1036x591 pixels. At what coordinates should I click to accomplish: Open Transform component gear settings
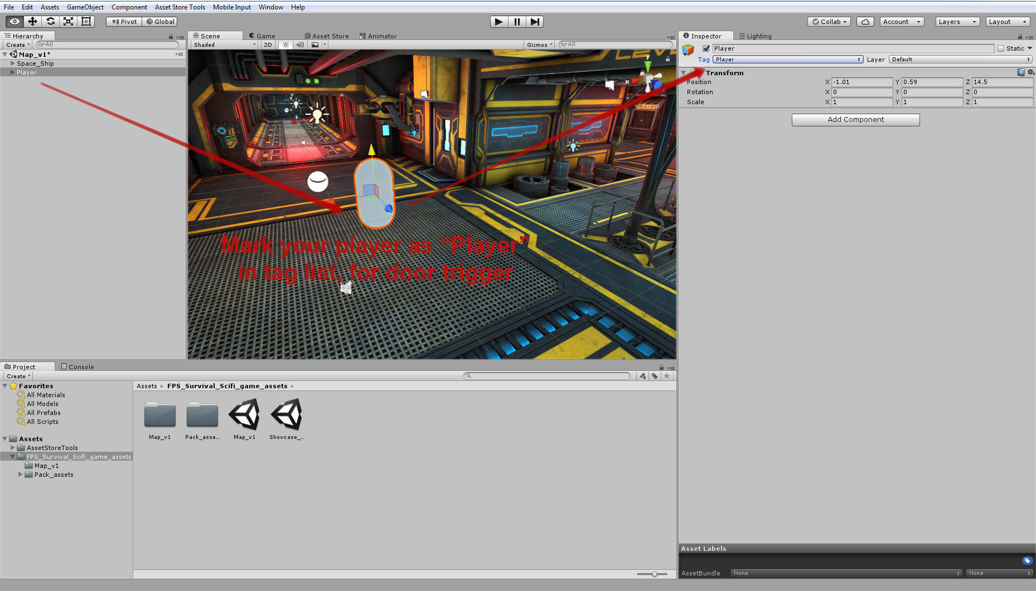[x=1030, y=72]
